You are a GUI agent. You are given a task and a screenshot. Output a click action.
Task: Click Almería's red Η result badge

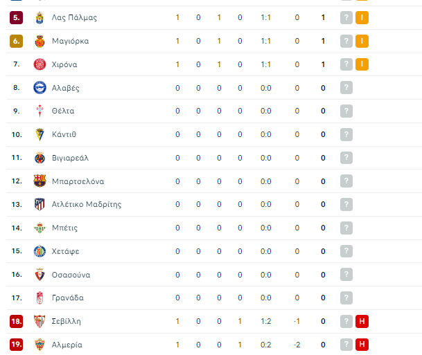[361, 345]
